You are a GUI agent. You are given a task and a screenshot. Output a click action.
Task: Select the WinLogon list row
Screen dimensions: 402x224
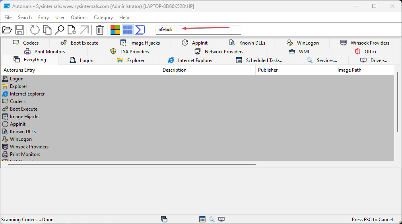tap(198, 139)
